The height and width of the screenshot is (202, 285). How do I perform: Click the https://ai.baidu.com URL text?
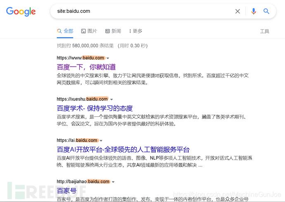pos(77,140)
